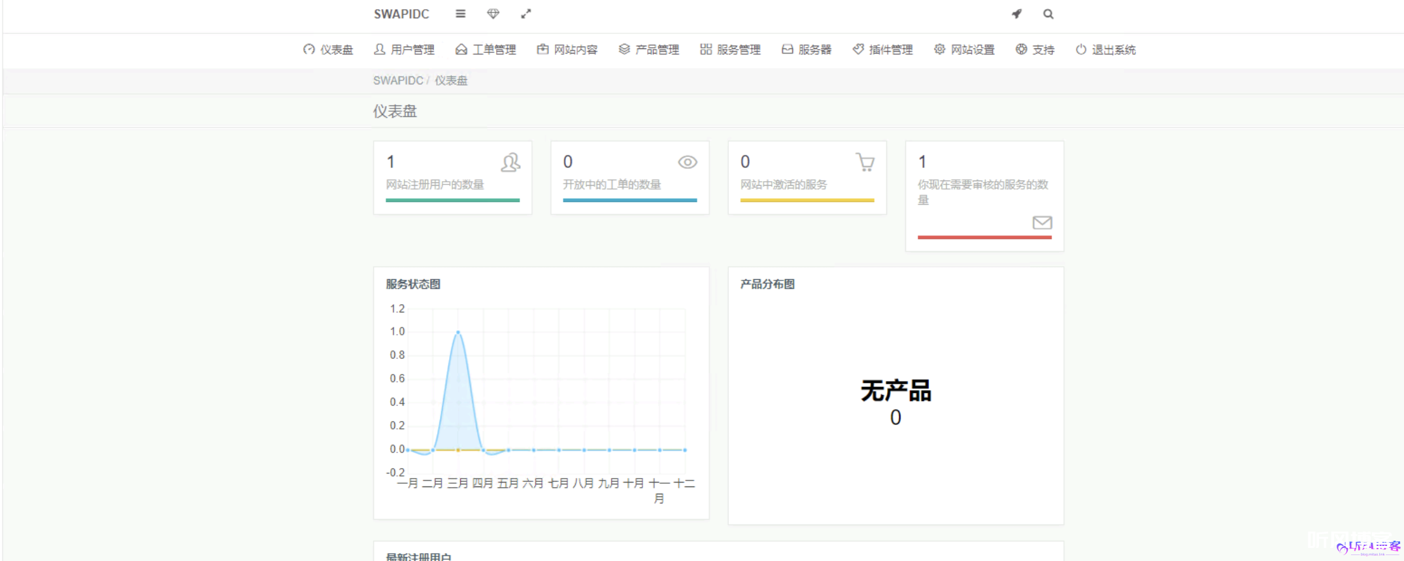Go to 仪表盘 in navigation bar
The height and width of the screenshot is (561, 1404).
pyautogui.click(x=328, y=50)
